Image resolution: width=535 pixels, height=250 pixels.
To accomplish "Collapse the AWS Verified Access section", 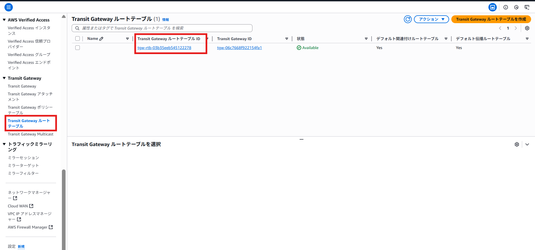I will pos(4,20).
